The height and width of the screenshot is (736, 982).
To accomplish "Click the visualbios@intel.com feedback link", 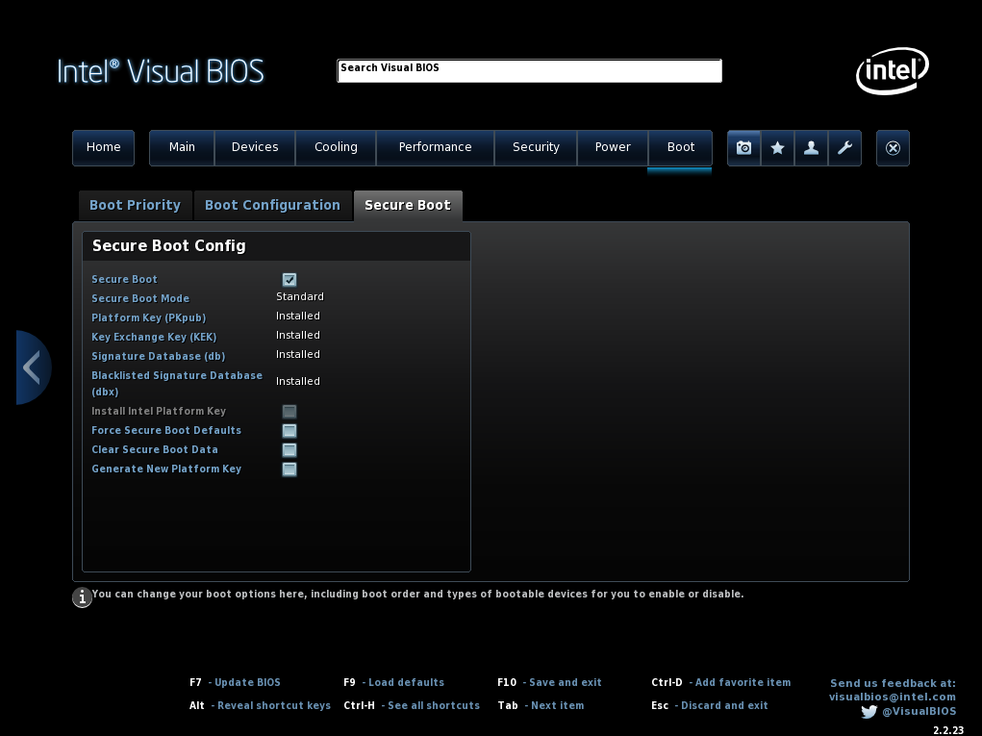I will [893, 697].
